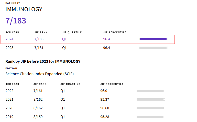Click 7/183 rank in 2024 row

[39, 39]
